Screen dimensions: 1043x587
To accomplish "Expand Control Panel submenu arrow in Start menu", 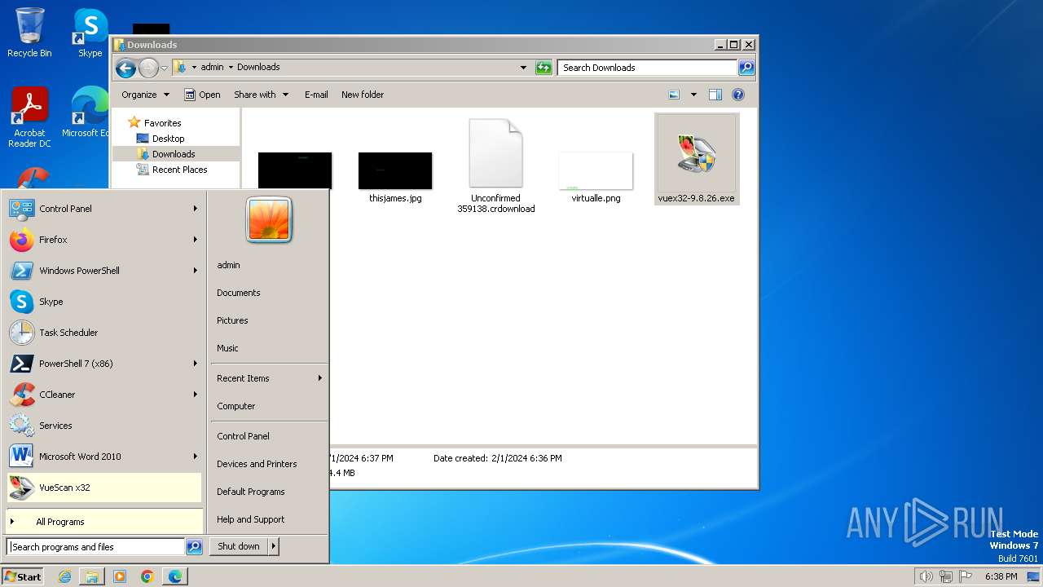I will (x=196, y=209).
